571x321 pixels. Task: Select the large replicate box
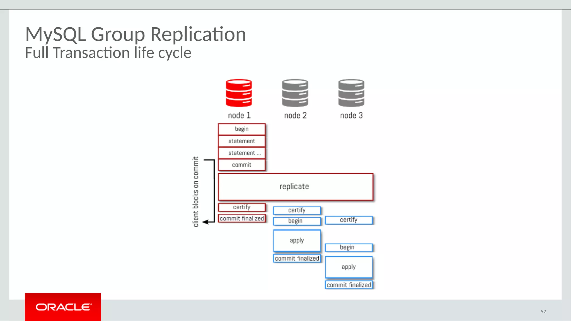[x=295, y=187]
